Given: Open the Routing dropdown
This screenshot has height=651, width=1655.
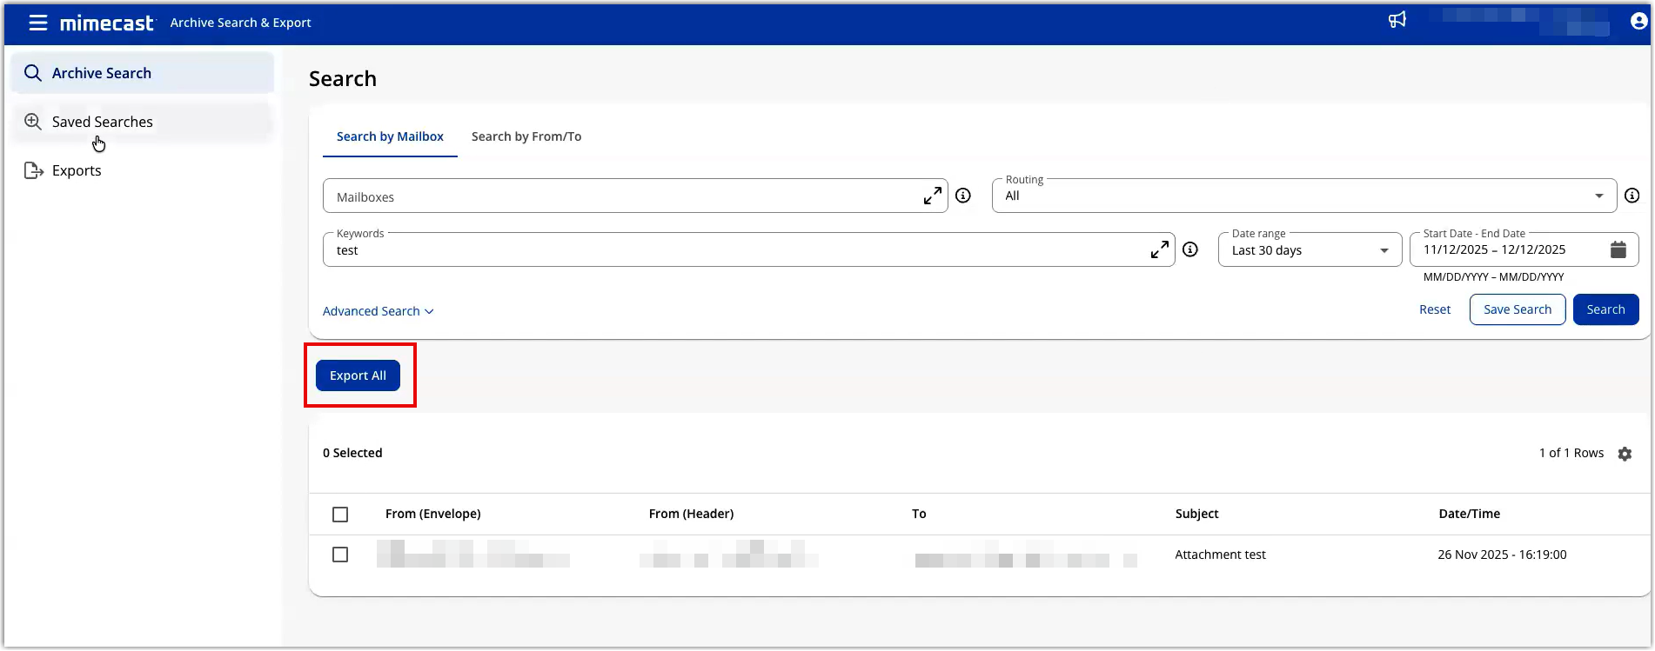Looking at the screenshot, I should (1303, 196).
